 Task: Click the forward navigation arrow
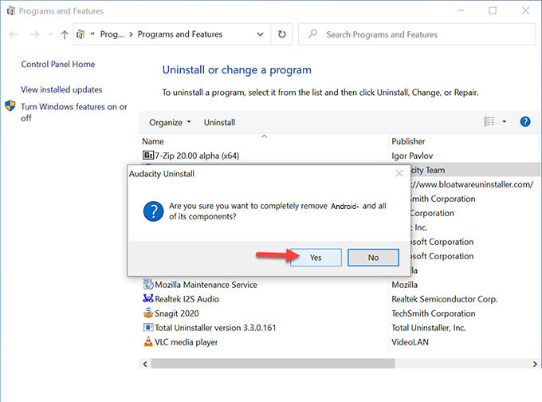click(34, 34)
